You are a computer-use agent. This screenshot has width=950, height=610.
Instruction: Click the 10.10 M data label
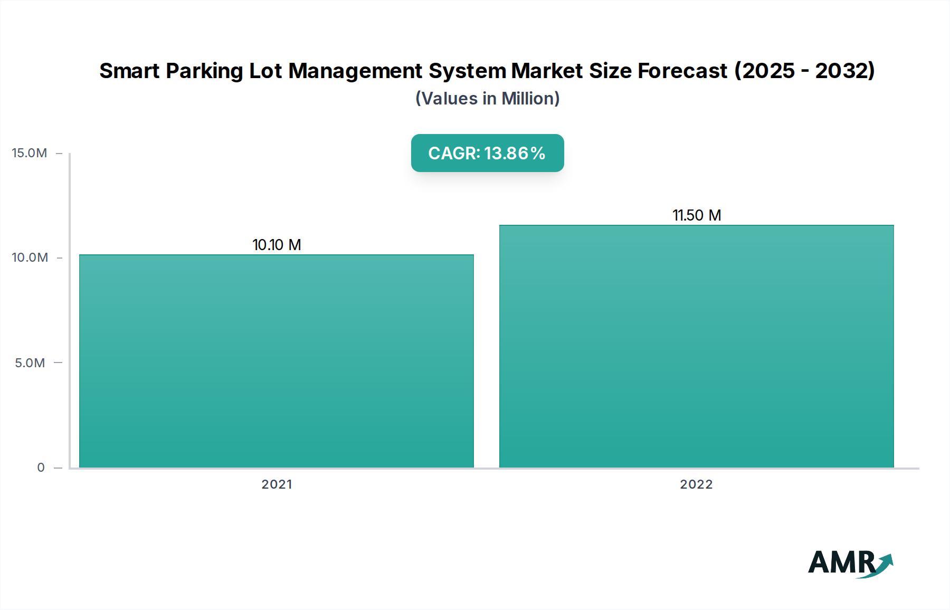277,244
